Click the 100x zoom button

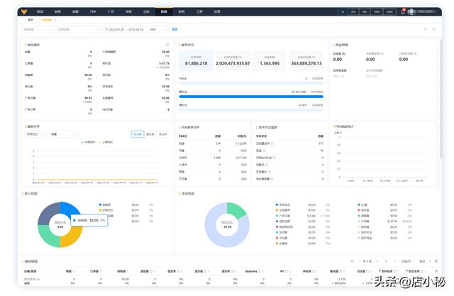pyautogui.click(x=377, y=12)
